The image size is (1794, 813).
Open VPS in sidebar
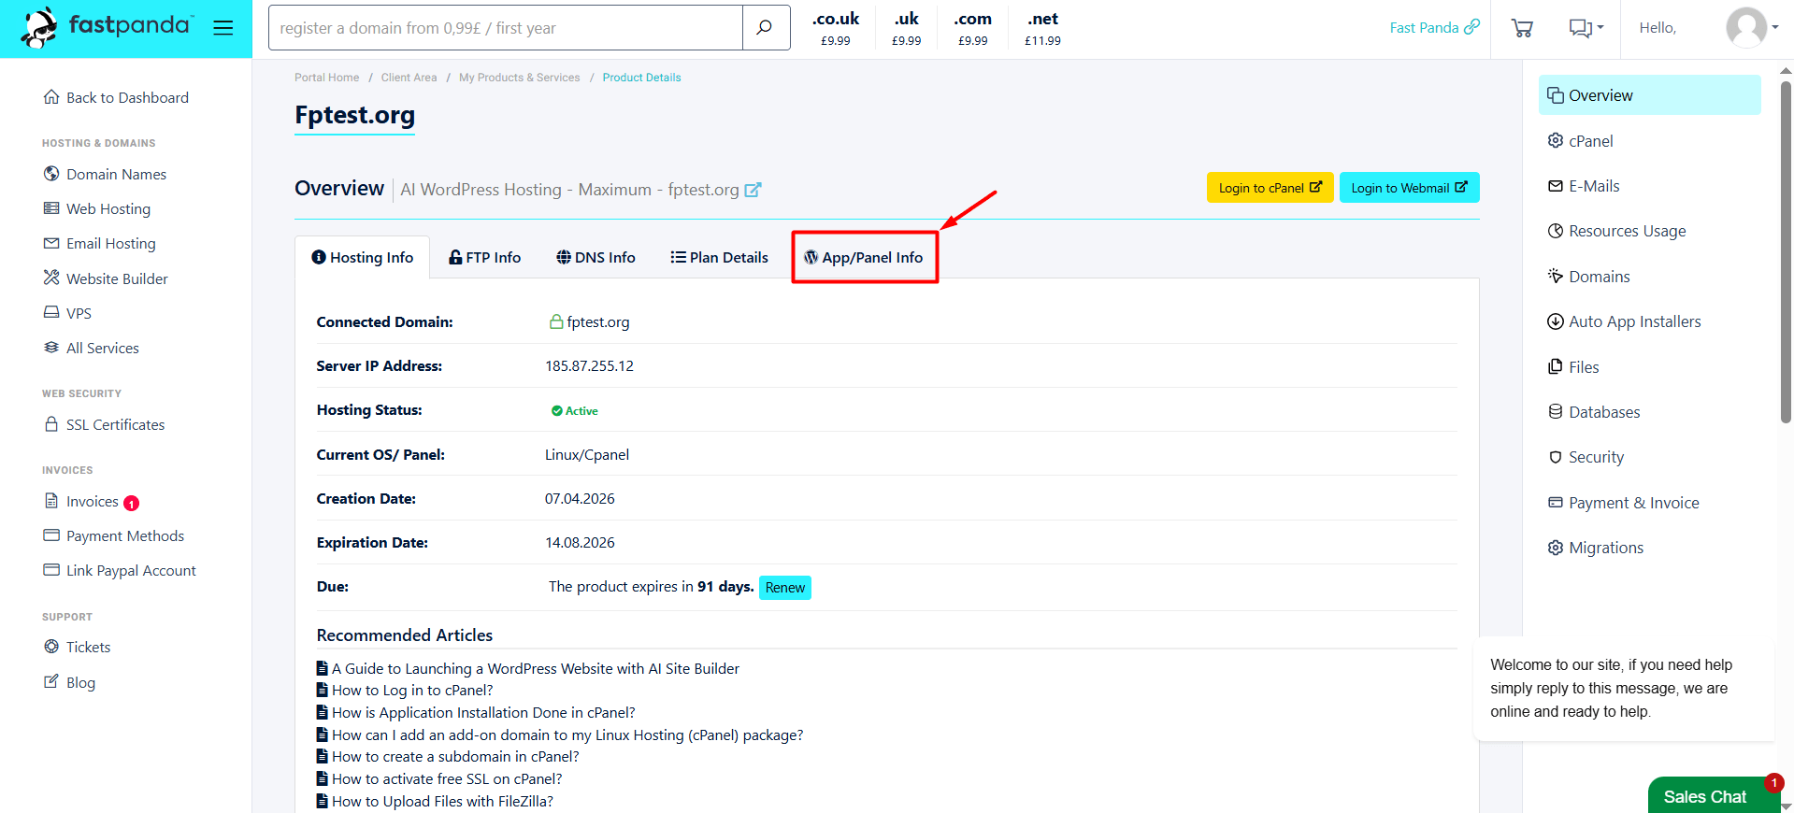coord(67,313)
